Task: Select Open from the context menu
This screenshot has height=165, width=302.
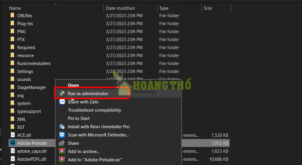Action: click(73, 85)
